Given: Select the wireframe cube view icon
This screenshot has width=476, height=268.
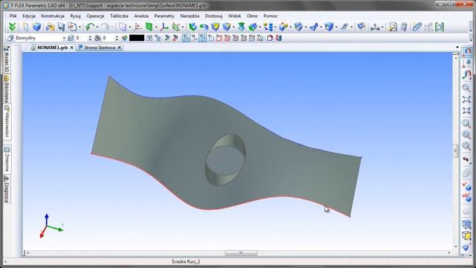Looking at the screenshot, I should pyautogui.click(x=466, y=224).
